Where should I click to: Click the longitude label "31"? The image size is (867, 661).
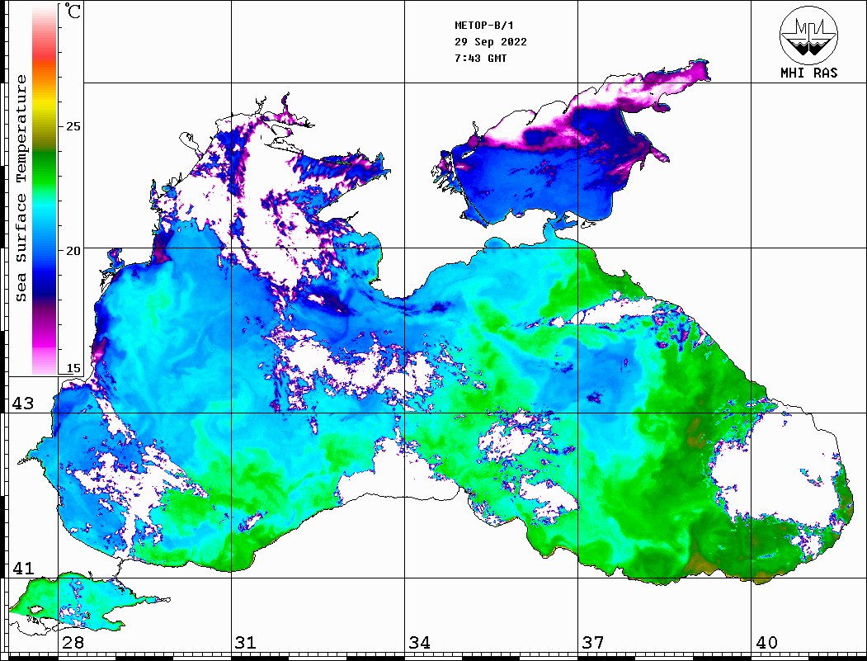coord(246,643)
